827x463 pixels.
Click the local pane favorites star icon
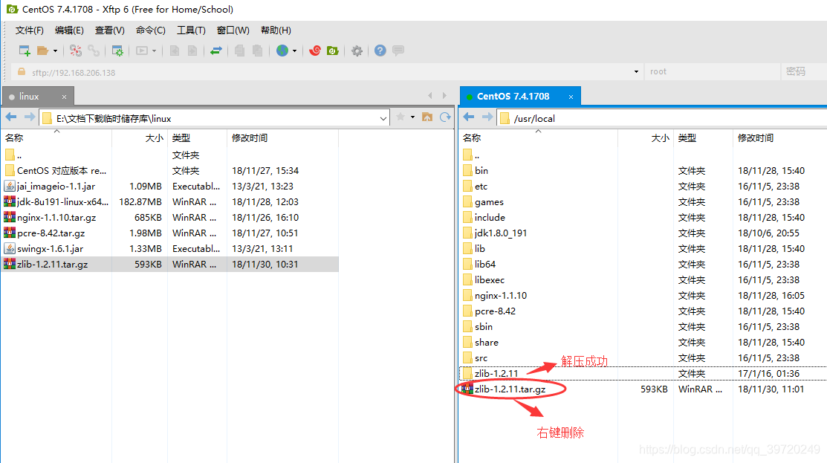click(x=400, y=117)
